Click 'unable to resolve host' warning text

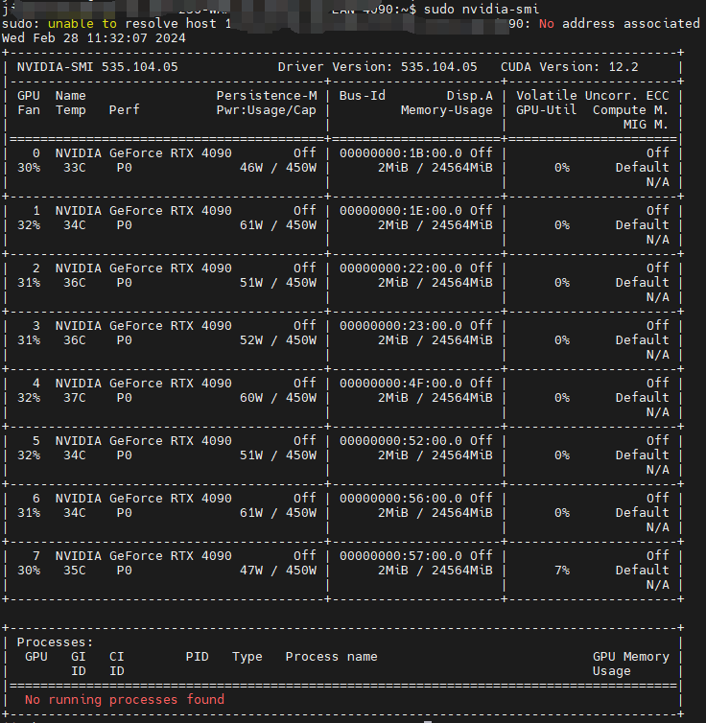(131, 24)
